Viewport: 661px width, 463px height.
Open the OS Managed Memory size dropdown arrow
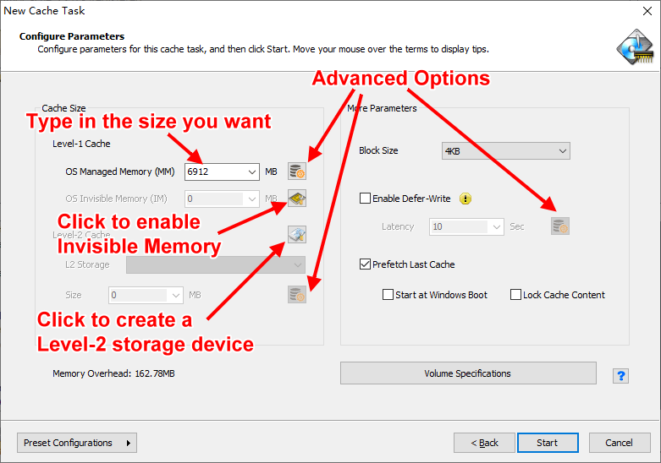click(252, 172)
